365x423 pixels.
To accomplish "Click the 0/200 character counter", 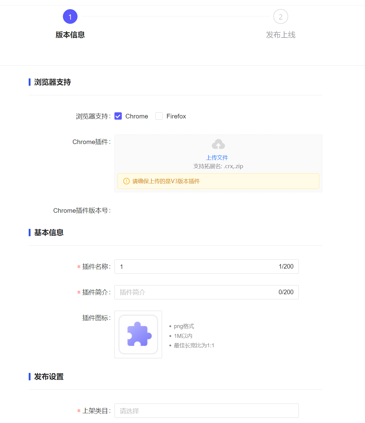I will pos(286,292).
